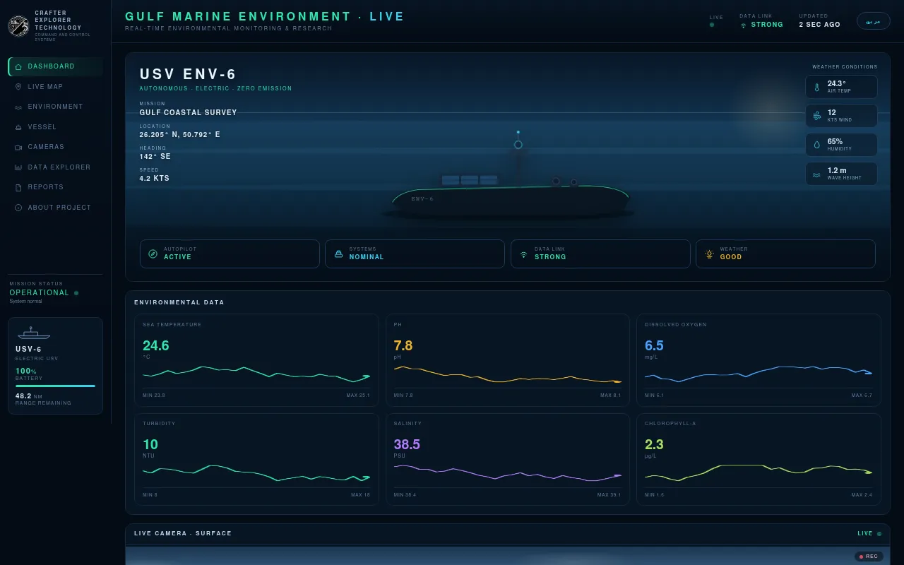The image size is (904, 565).
Task: Open the Dashboard menu item
Action: pos(55,66)
